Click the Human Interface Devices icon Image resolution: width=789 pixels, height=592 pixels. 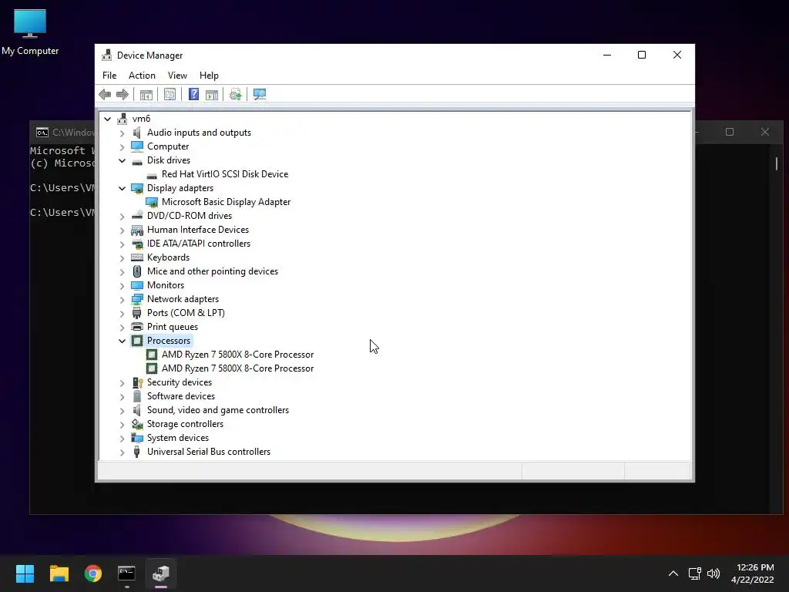[137, 230]
